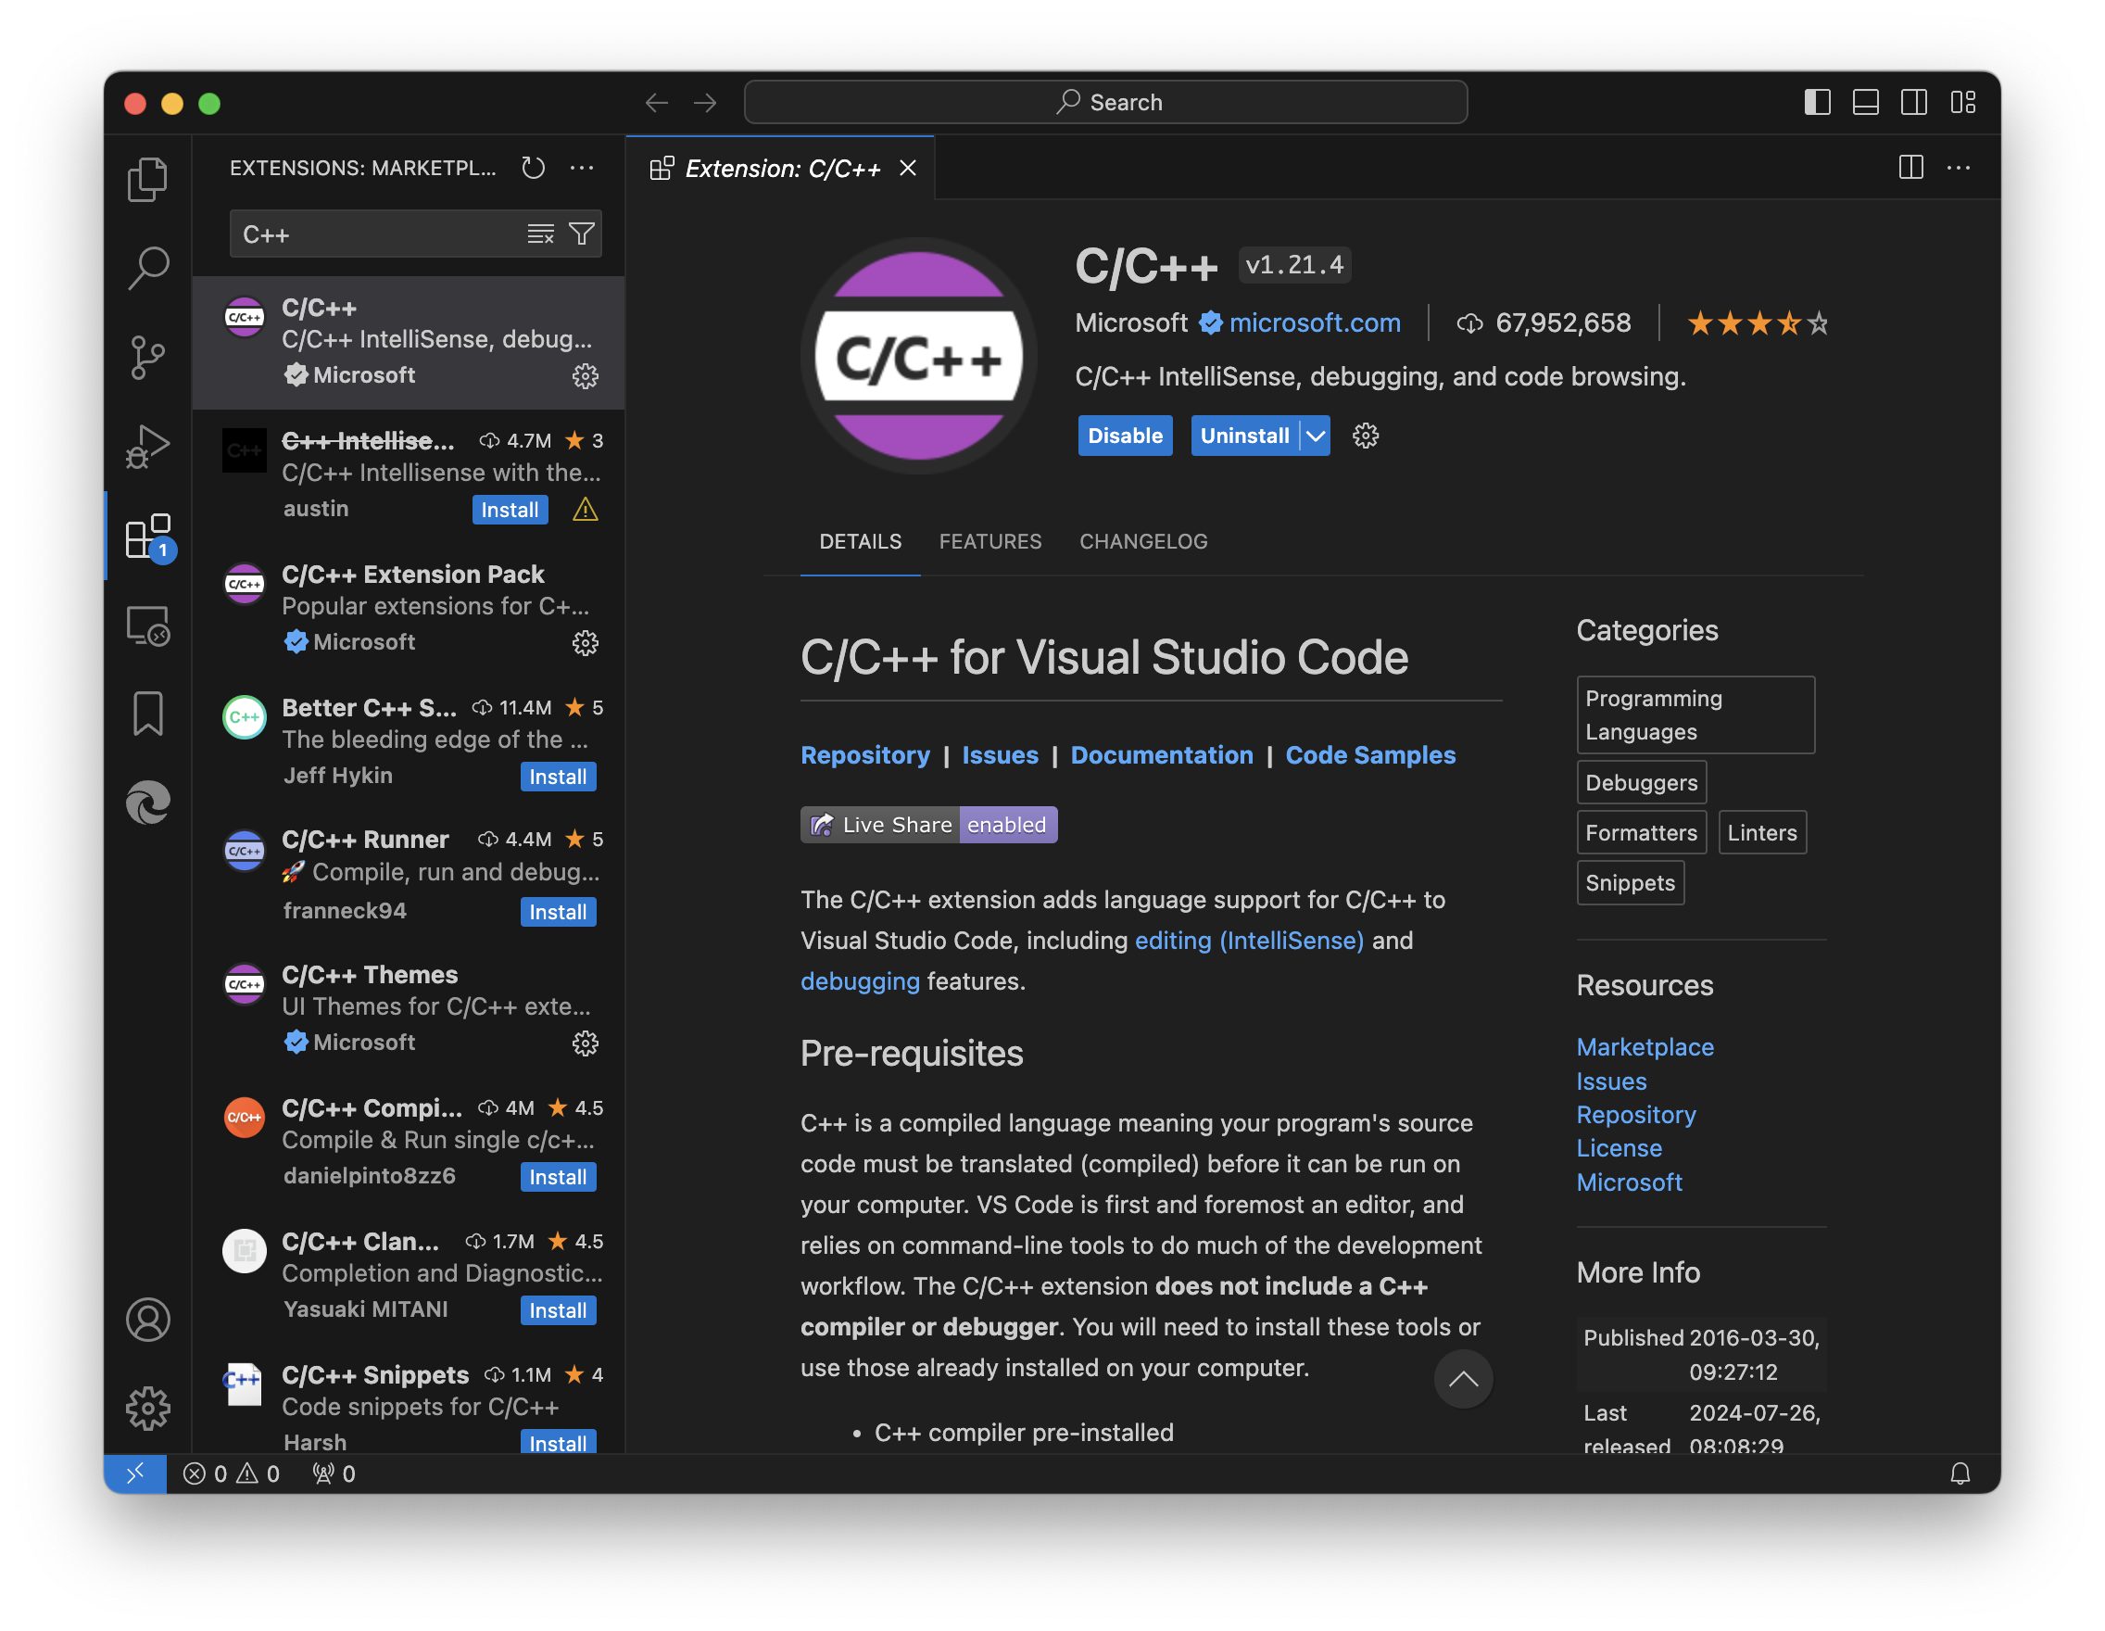Open the Explorer view in activity bar
Image resolution: width=2105 pixels, height=1631 pixels.
[146, 179]
